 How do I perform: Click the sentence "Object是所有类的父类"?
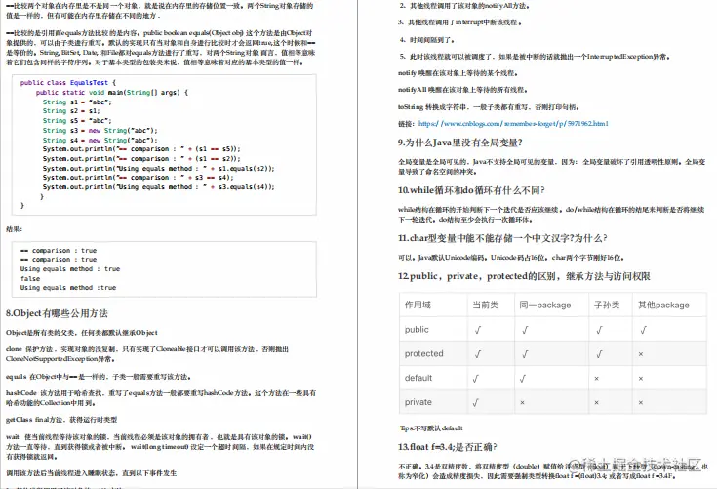pos(81,333)
